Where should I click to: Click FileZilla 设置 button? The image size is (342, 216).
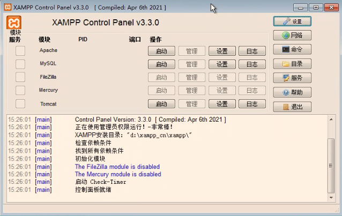tap(222, 78)
